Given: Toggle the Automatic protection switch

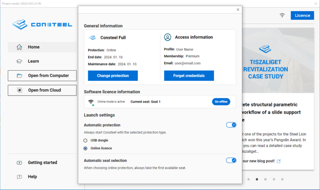Looking at the screenshot, I should 231,125.
